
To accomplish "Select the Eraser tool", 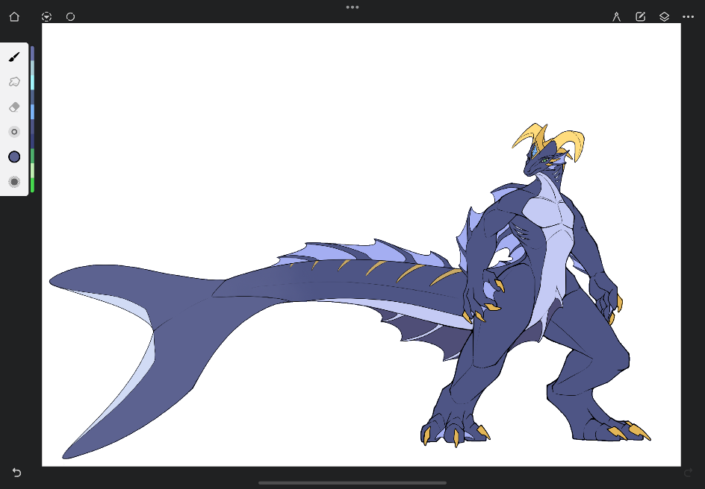I will 14,107.
